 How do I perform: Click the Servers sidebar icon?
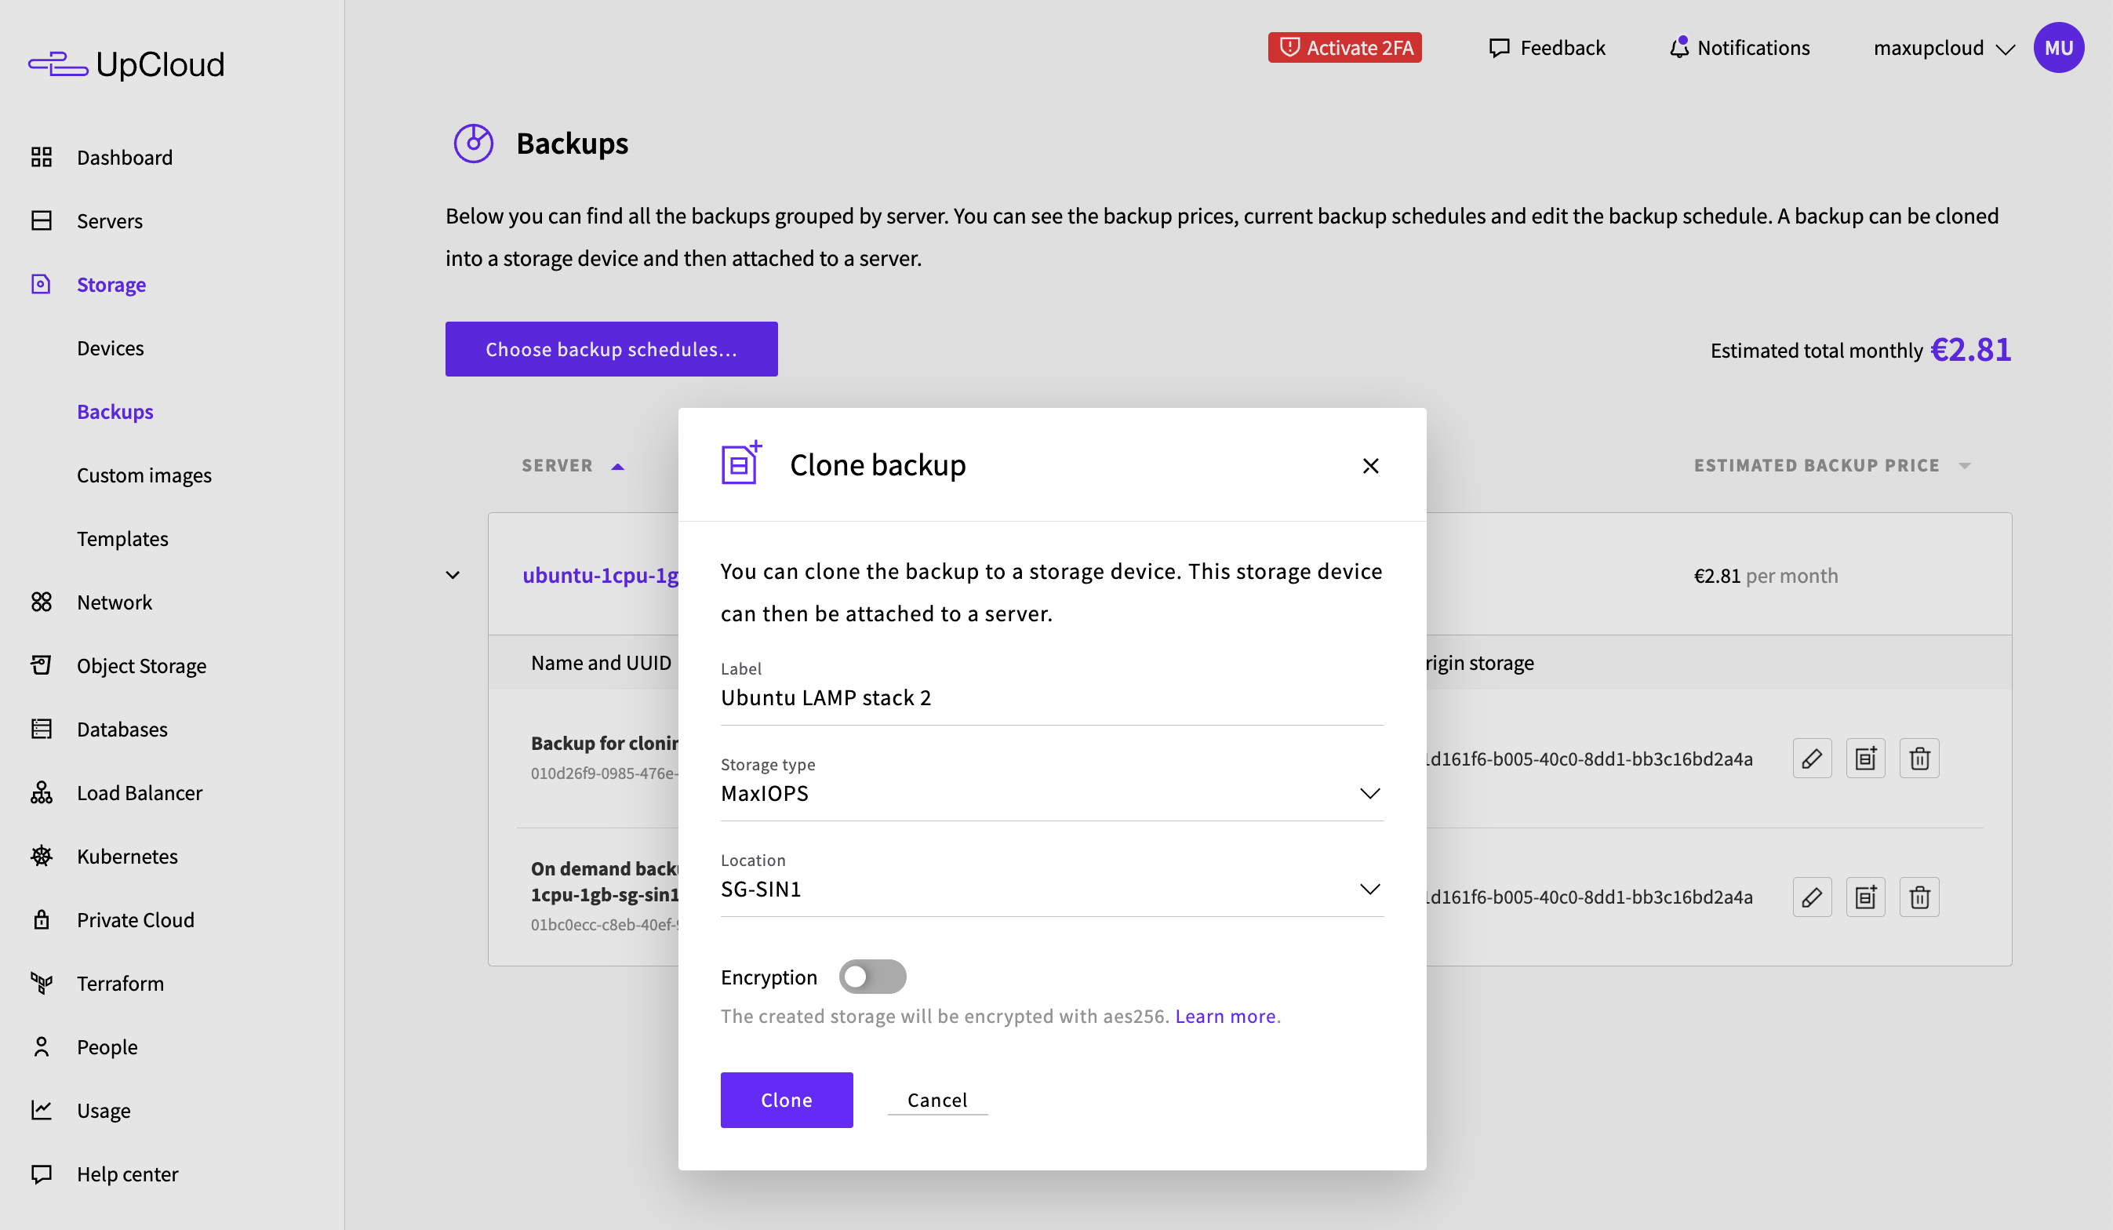pos(41,220)
